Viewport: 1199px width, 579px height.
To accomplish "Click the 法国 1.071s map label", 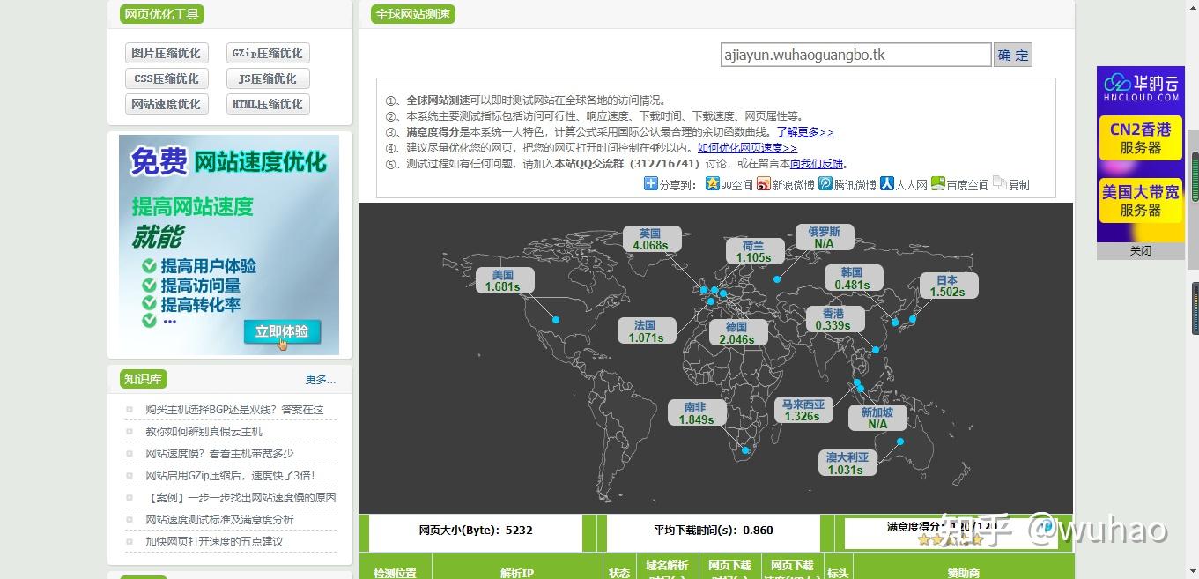I will tap(646, 331).
